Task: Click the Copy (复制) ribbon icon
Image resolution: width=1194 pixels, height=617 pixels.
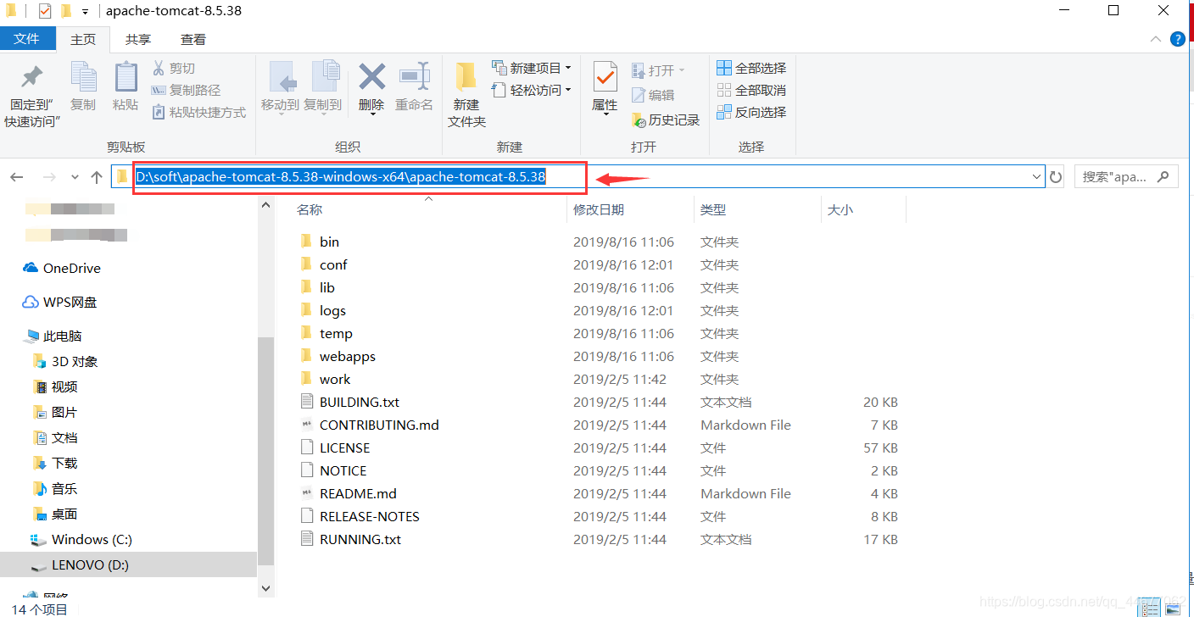Action: coord(83,78)
